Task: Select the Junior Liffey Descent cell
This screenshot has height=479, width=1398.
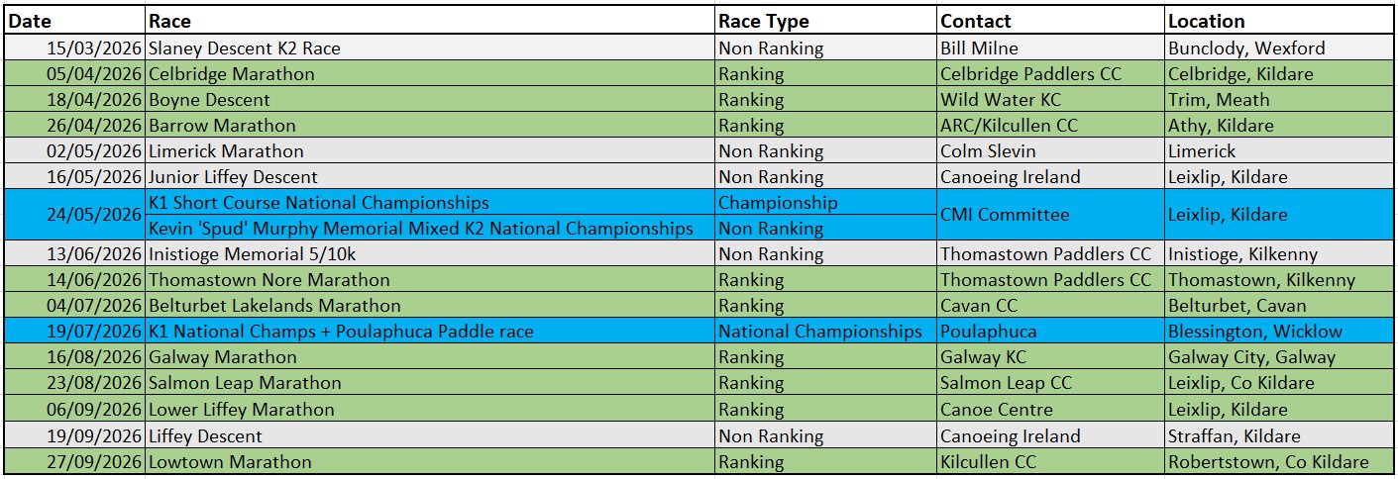Action: click(x=431, y=176)
